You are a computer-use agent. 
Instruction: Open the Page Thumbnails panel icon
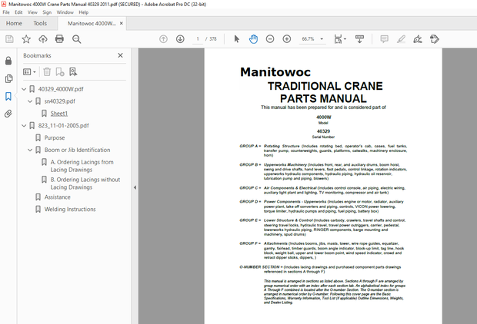(x=8, y=78)
